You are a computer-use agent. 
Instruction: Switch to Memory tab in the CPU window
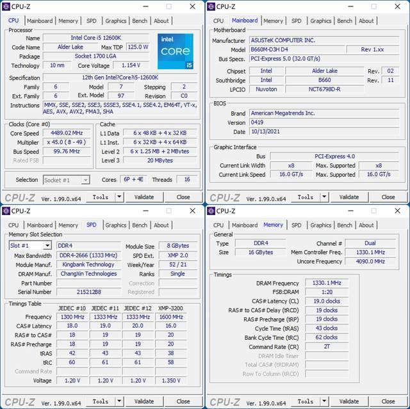click(x=69, y=21)
